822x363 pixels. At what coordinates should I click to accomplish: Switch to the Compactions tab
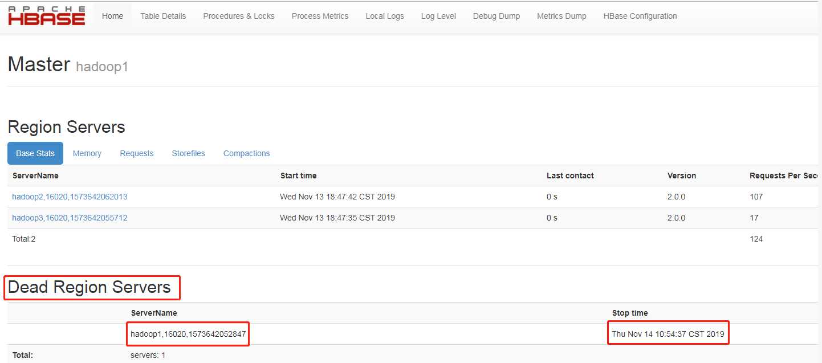pyautogui.click(x=247, y=153)
